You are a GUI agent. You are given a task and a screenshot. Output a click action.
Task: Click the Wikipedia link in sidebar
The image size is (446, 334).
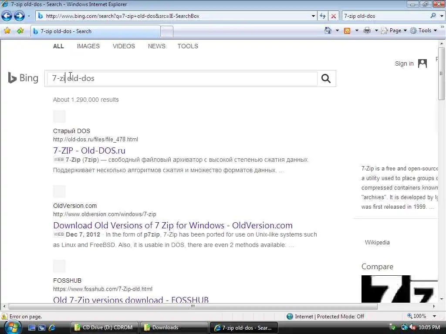click(x=378, y=242)
